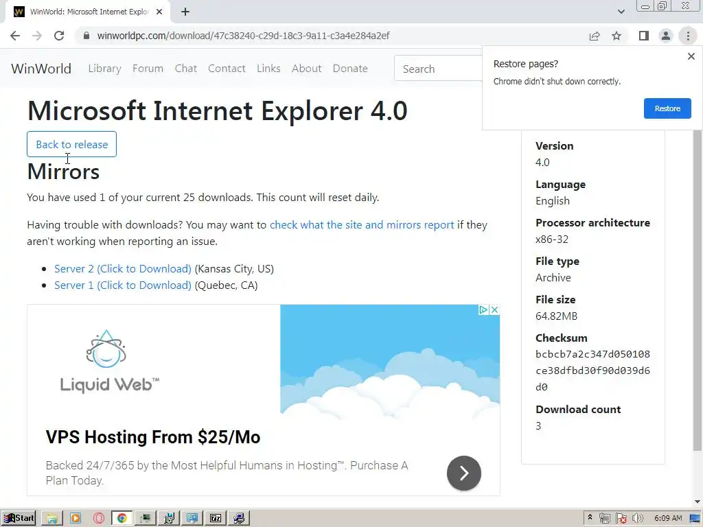Switch to Chrome in the taskbar
Screen dimensions: 703x527
pyautogui.click(x=122, y=519)
